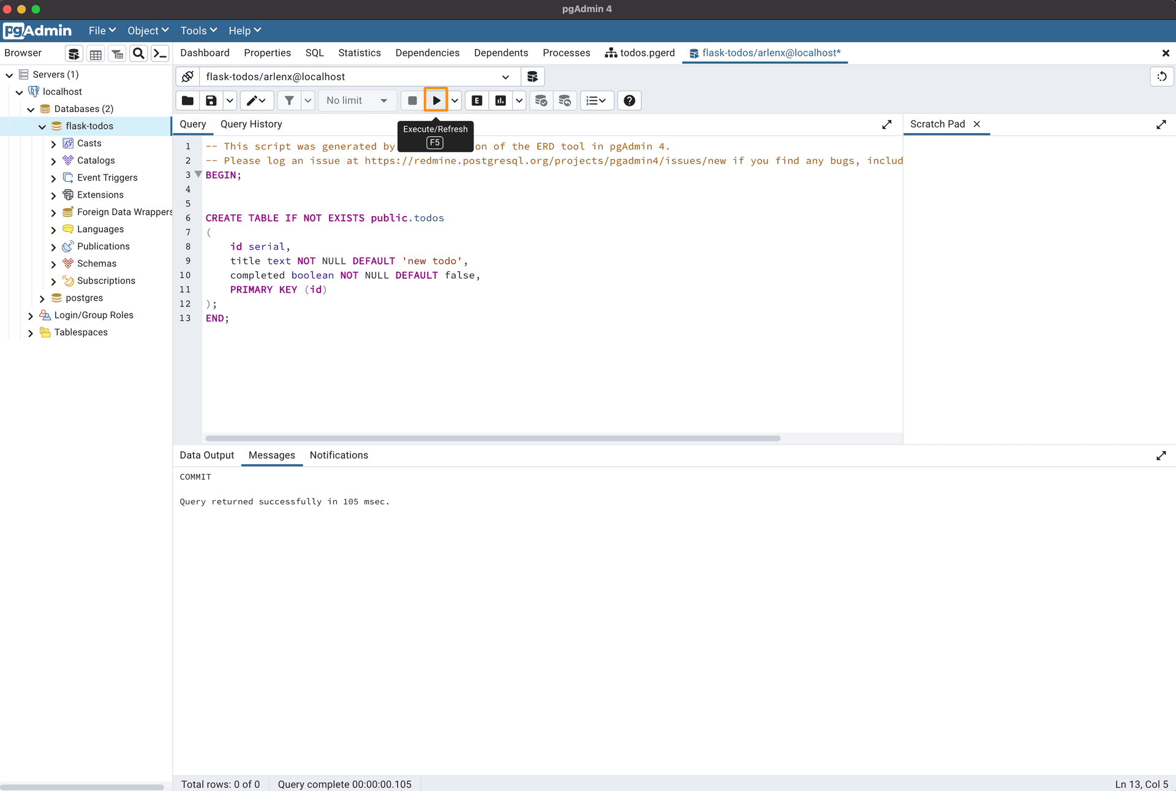The image size is (1176, 791).
Task: Click the Edit pencil icon in toolbar
Action: pyautogui.click(x=255, y=100)
